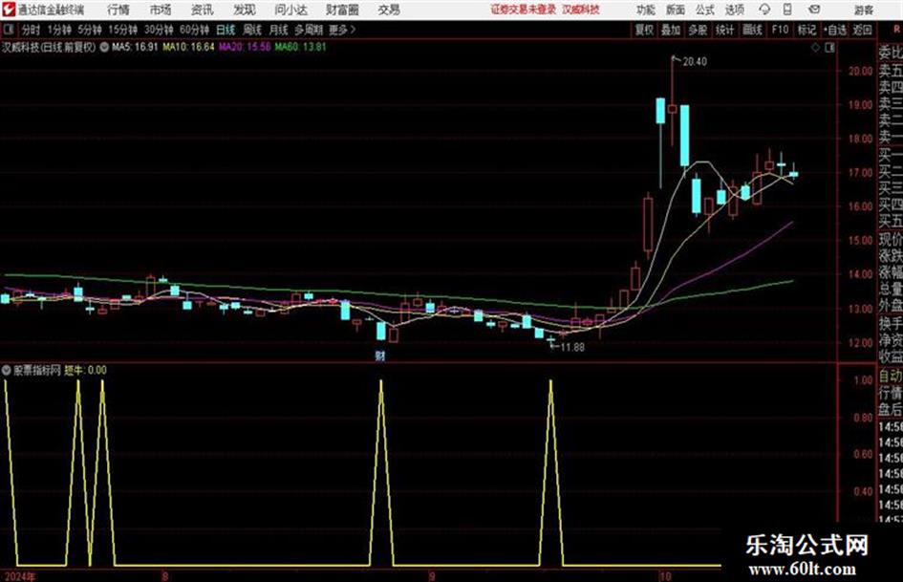Click month 10 on the time axis

[x=665, y=577]
